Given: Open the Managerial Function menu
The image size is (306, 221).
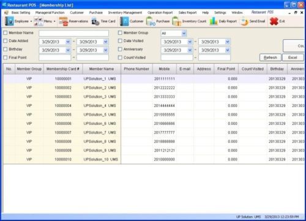Looking at the screenshot, I should tap(50, 13).
